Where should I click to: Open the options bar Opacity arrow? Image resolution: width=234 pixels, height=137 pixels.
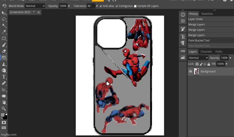[69, 6]
